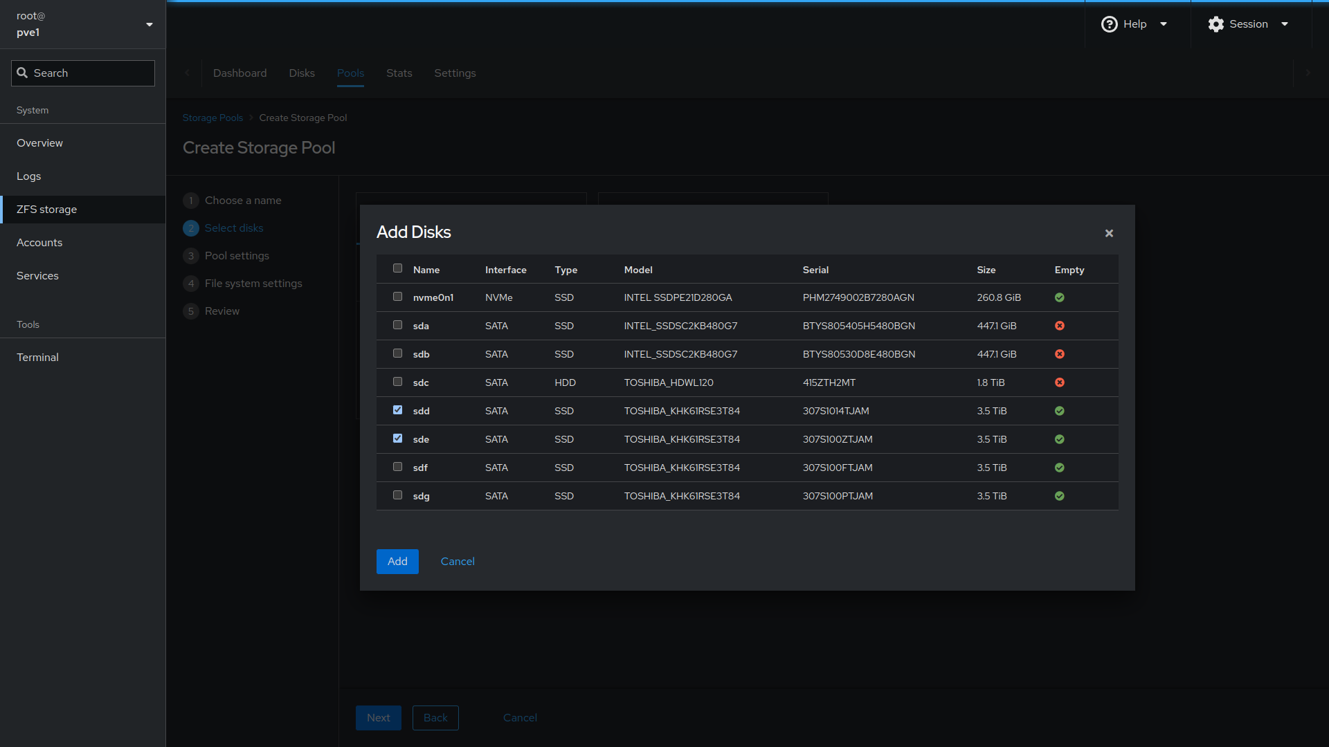Click the Help question mark icon

[x=1109, y=24]
